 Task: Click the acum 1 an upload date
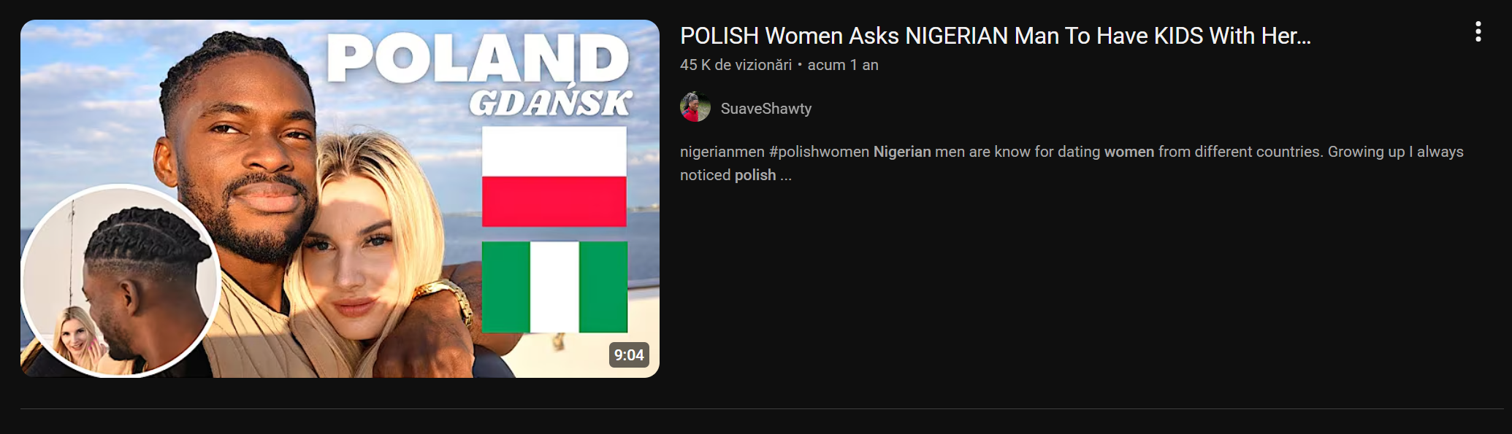coord(843,65)
